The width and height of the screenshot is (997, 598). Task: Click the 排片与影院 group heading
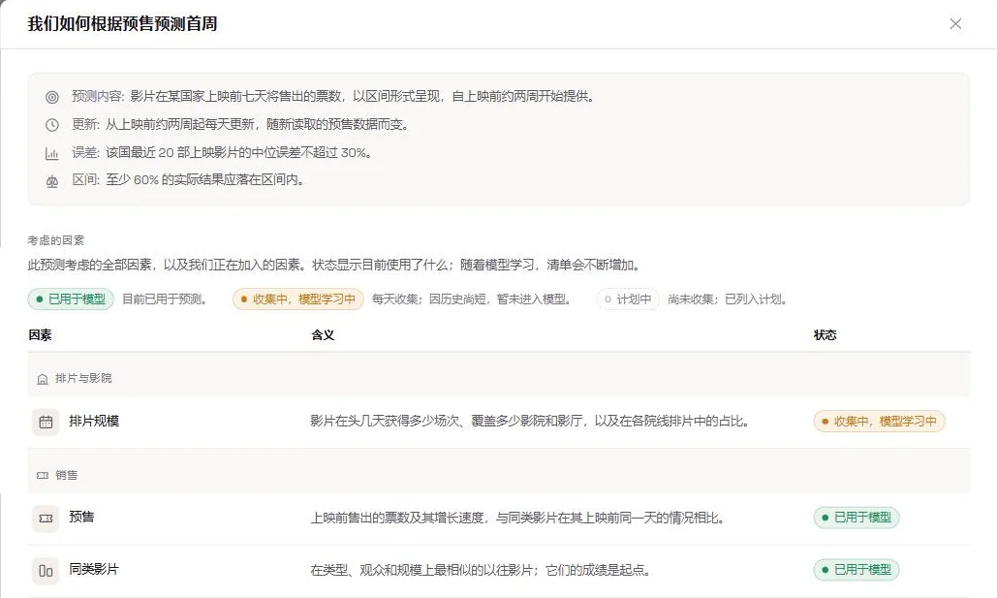[83, 379]
